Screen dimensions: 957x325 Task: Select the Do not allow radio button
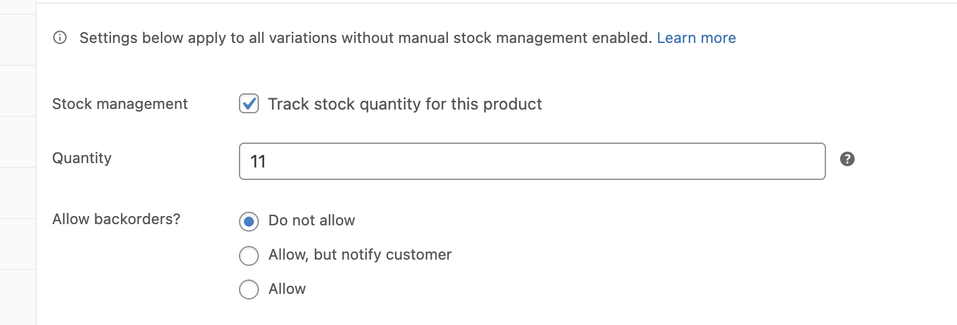[249, 221]
